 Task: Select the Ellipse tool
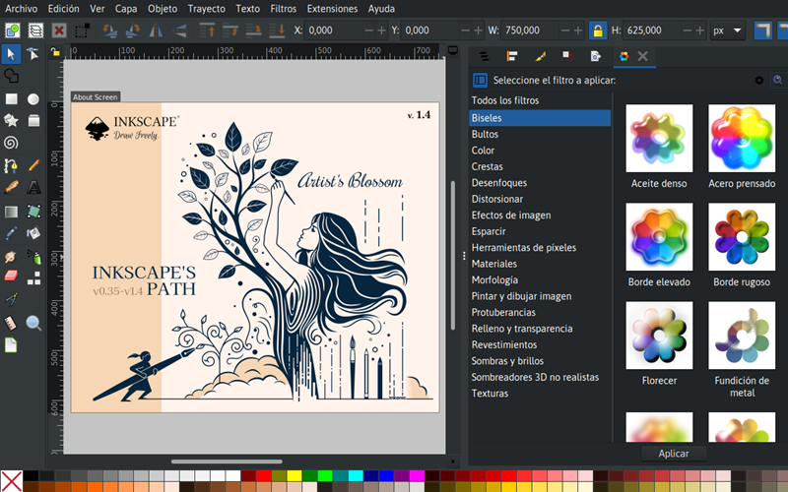[33, 99]
